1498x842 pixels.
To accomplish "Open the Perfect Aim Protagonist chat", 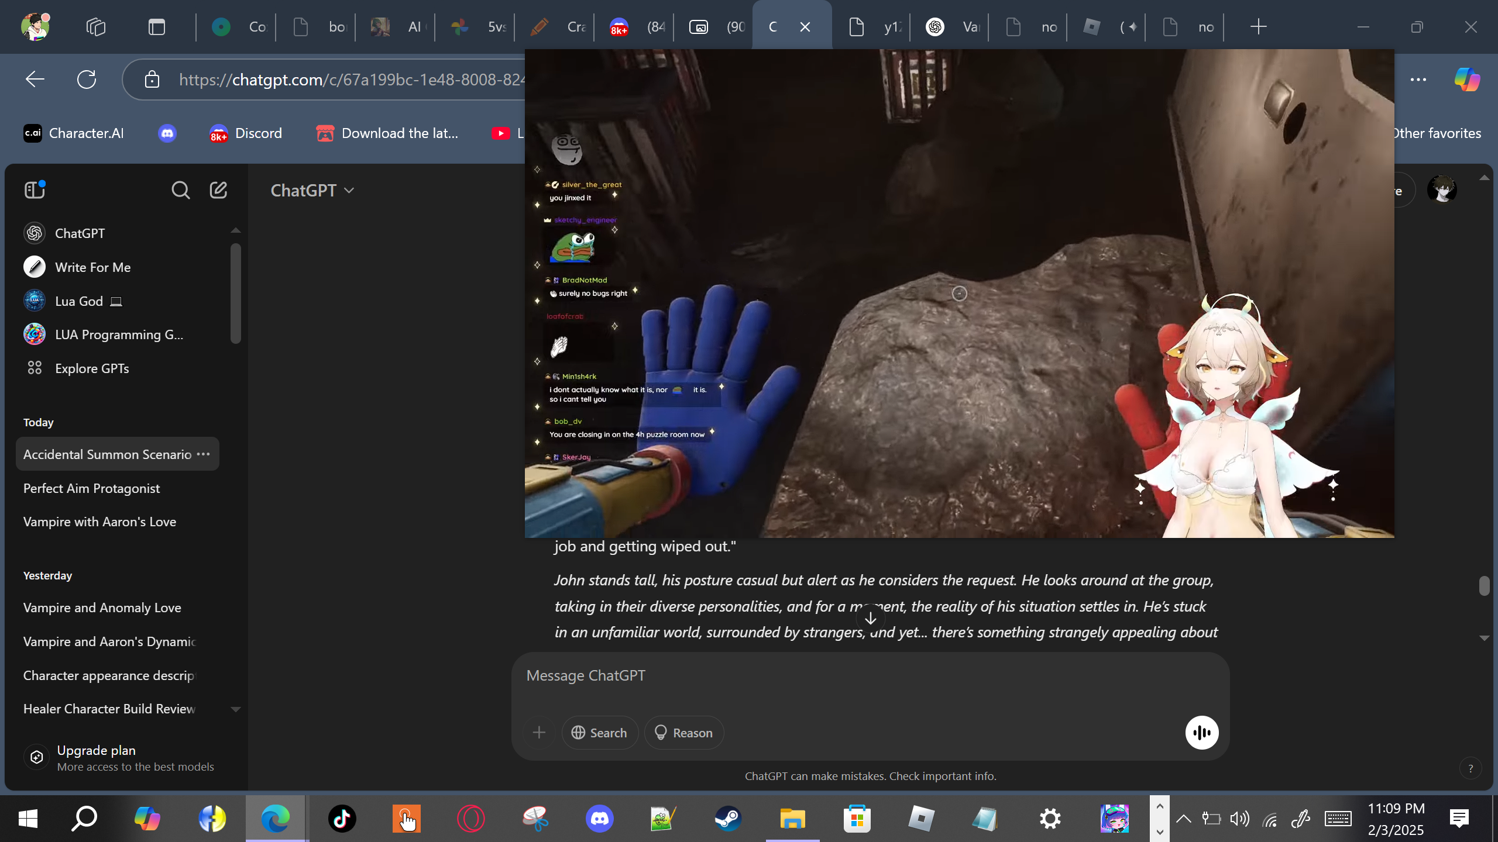I will pos(118,488).
